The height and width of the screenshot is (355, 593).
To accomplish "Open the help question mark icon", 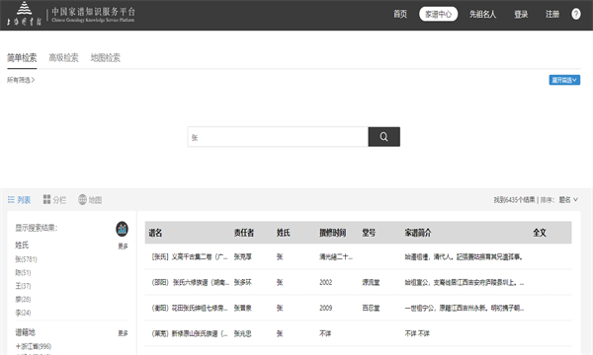I will click(x=575, y=15).
